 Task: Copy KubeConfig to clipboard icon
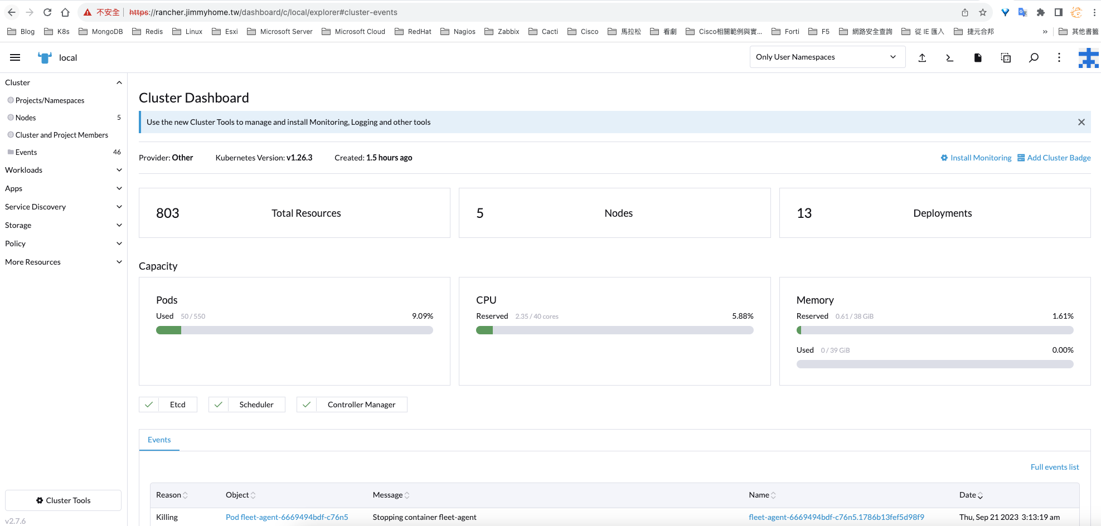pos(1006,57)
